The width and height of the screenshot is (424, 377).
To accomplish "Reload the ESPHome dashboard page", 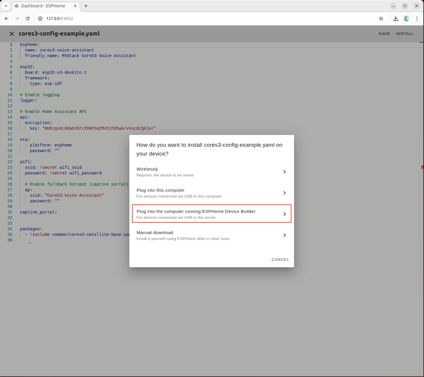I will coord(28,19).
